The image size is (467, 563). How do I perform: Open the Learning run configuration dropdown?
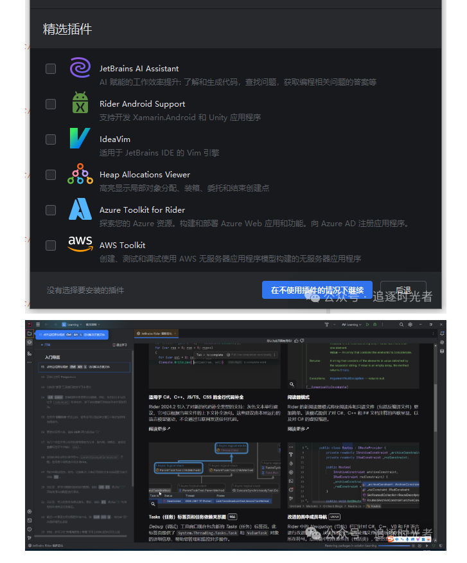[352, 325]
